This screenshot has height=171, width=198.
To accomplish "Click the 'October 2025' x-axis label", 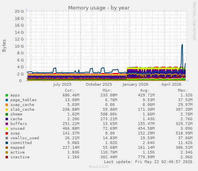I will coord(99,85).
